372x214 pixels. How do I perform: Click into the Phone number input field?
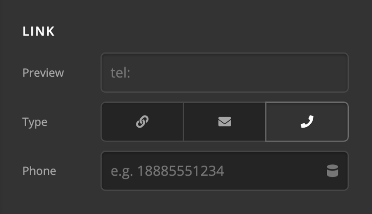[211, 171]
